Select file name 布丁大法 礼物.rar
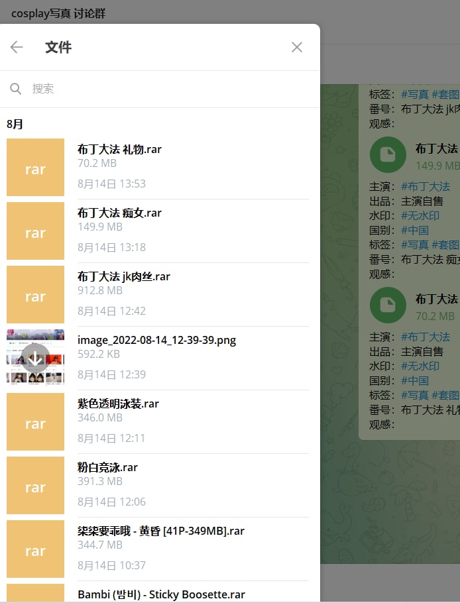Image resolution: width=460 pixels, height=603 pixels. click(x=119, y=149)
